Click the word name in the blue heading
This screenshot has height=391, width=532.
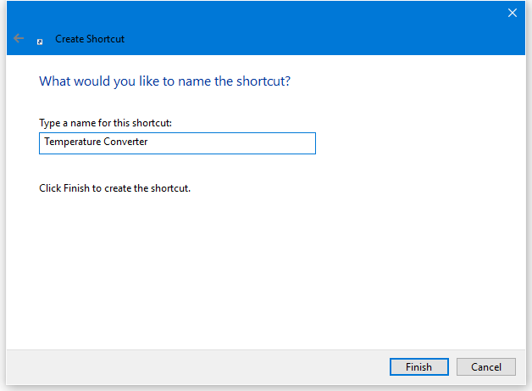206,81
